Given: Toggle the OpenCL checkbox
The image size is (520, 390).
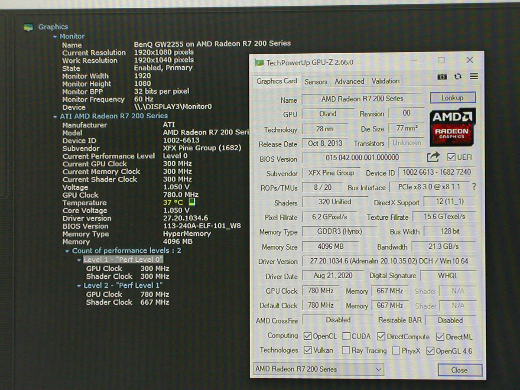Looking at the screenshot, I should point(307,336).
